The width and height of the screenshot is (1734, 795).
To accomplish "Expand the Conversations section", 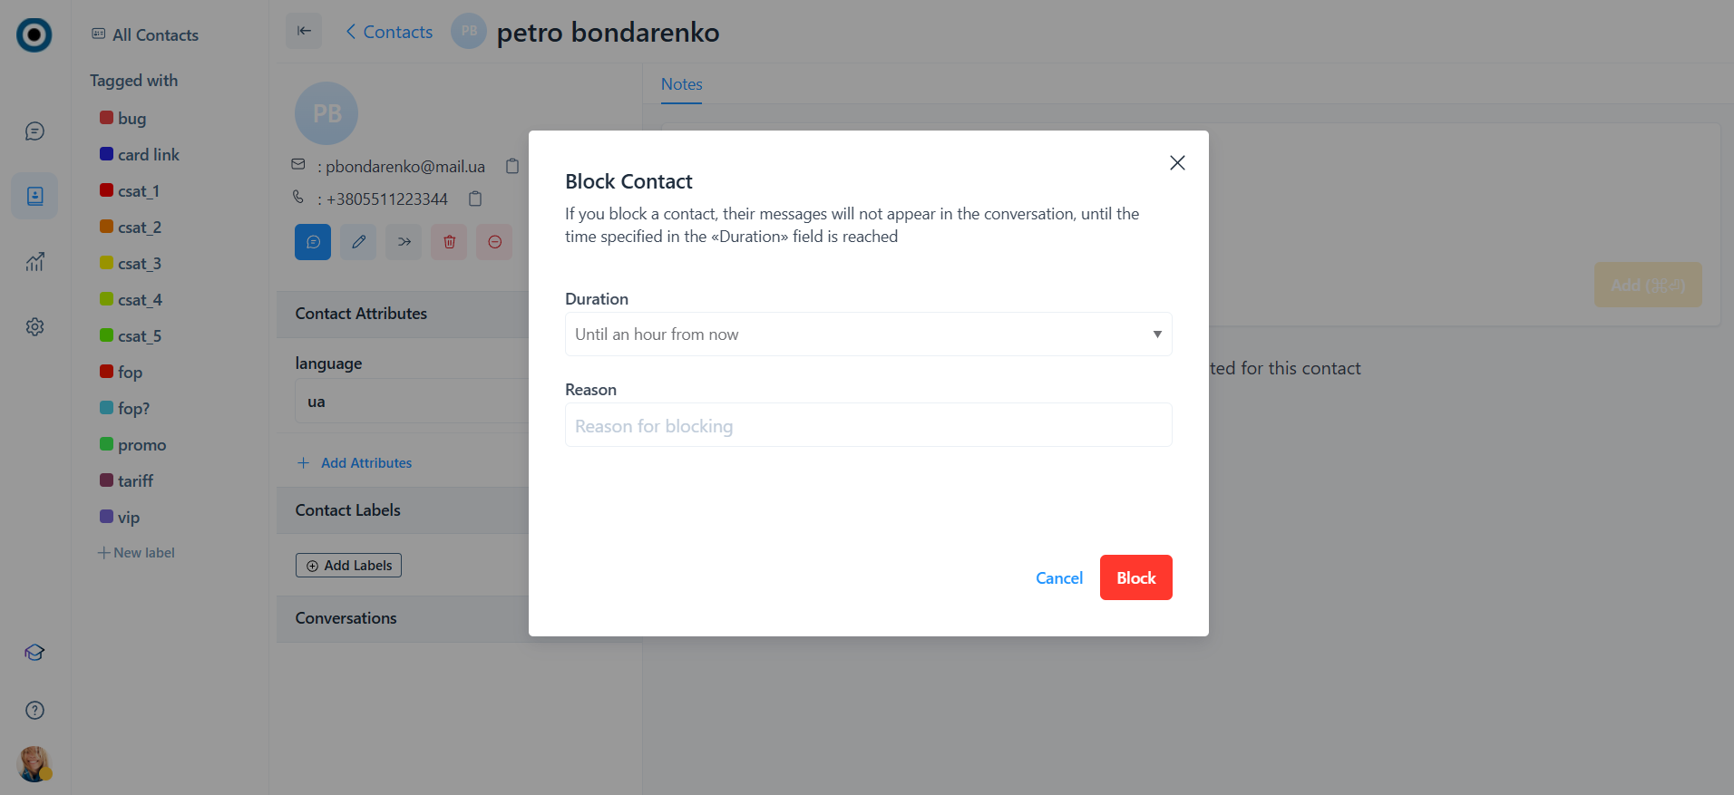I will point(346,618).
